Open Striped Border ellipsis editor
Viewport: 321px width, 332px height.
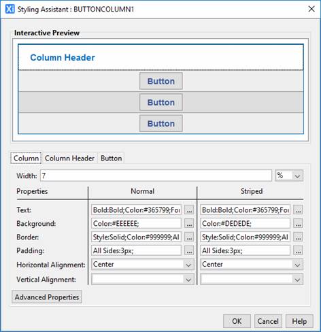point(298,237)
